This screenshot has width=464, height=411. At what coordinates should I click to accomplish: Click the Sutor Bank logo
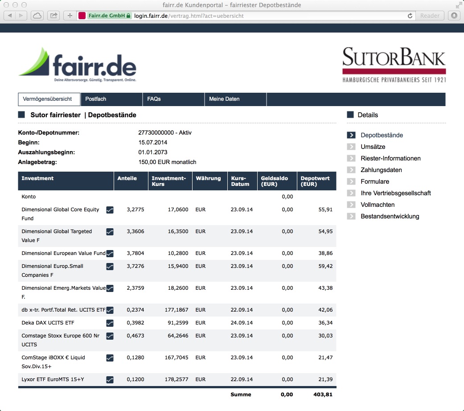pyautogui.click(x=394, y=65)
